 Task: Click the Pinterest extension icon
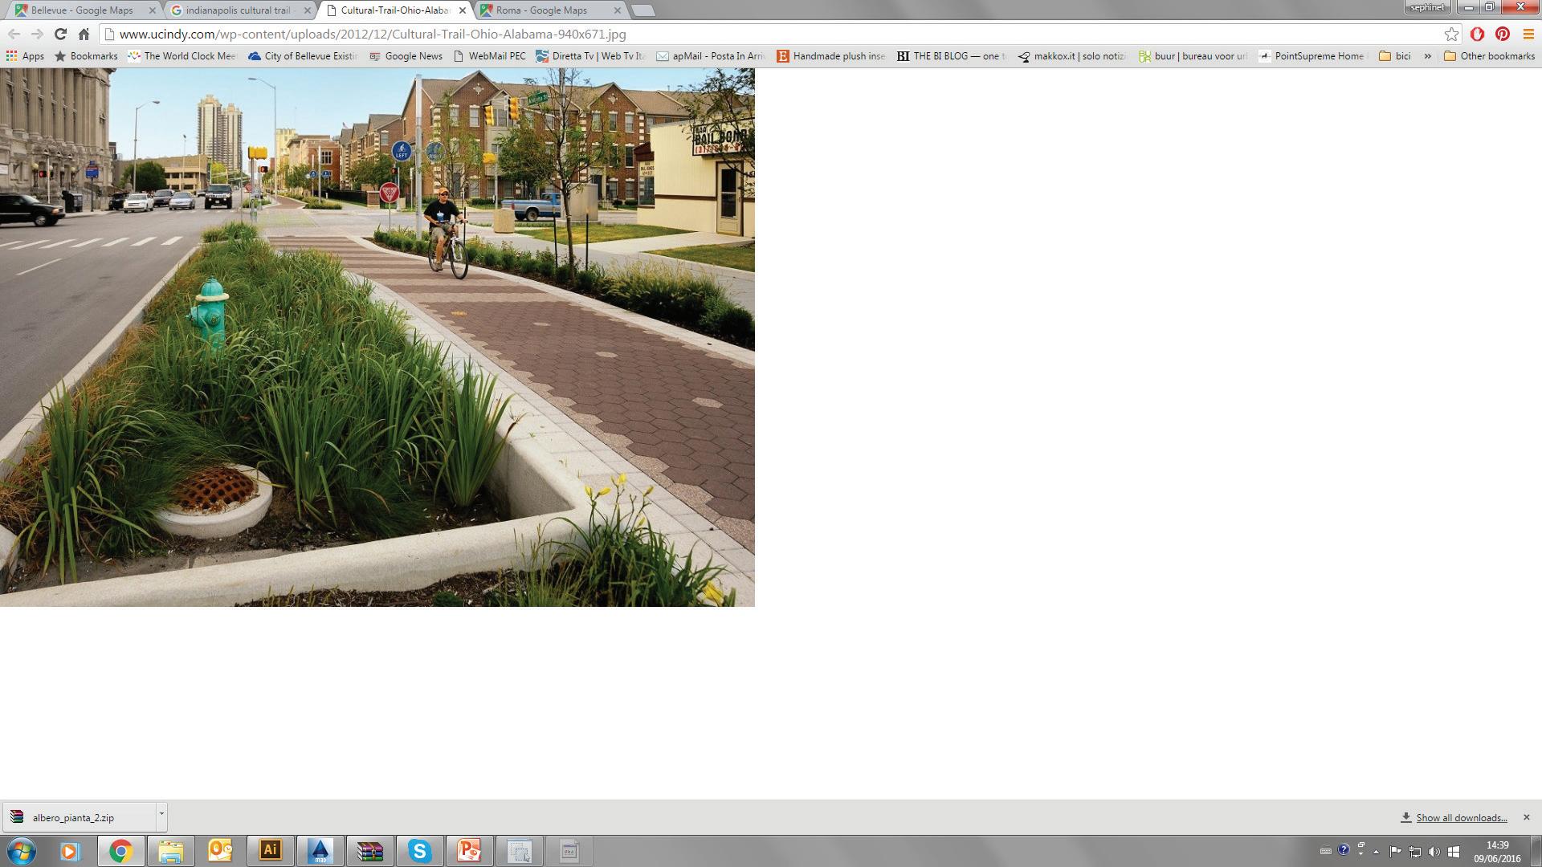point(1503,34)
